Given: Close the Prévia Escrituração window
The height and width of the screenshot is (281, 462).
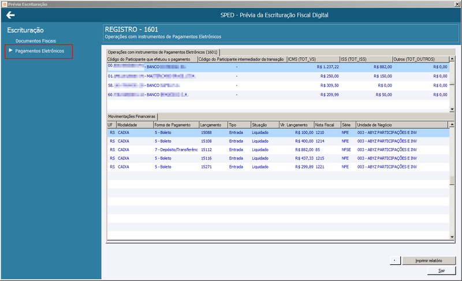Looking at the screenshot, I should pos(457,4).
